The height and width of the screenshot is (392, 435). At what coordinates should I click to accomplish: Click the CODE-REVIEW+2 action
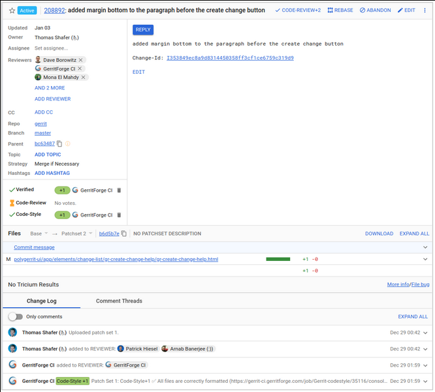(x=298, y=10)
